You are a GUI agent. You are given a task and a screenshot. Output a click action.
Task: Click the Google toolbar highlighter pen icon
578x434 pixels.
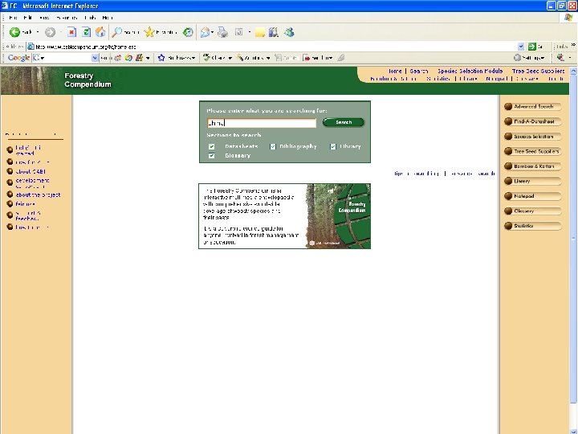click(341, 58)
